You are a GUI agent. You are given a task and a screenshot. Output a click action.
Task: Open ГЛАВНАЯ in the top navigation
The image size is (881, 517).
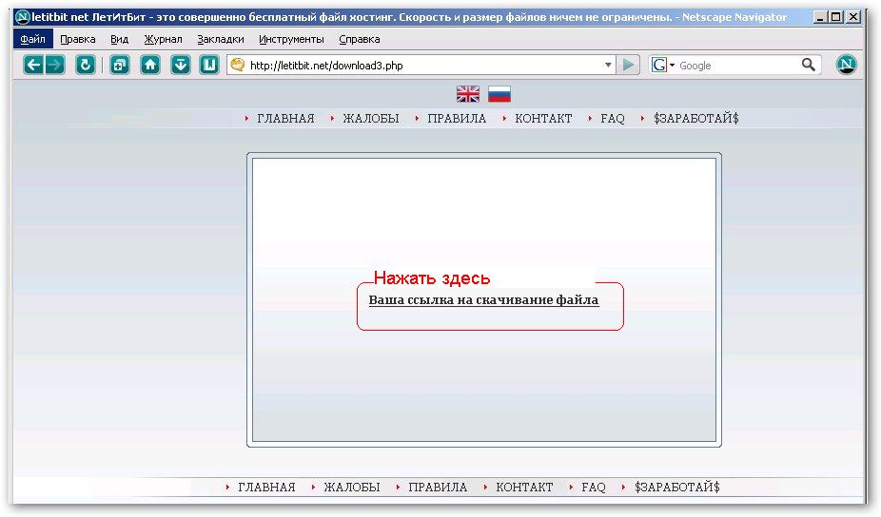[x=285, y=119]
